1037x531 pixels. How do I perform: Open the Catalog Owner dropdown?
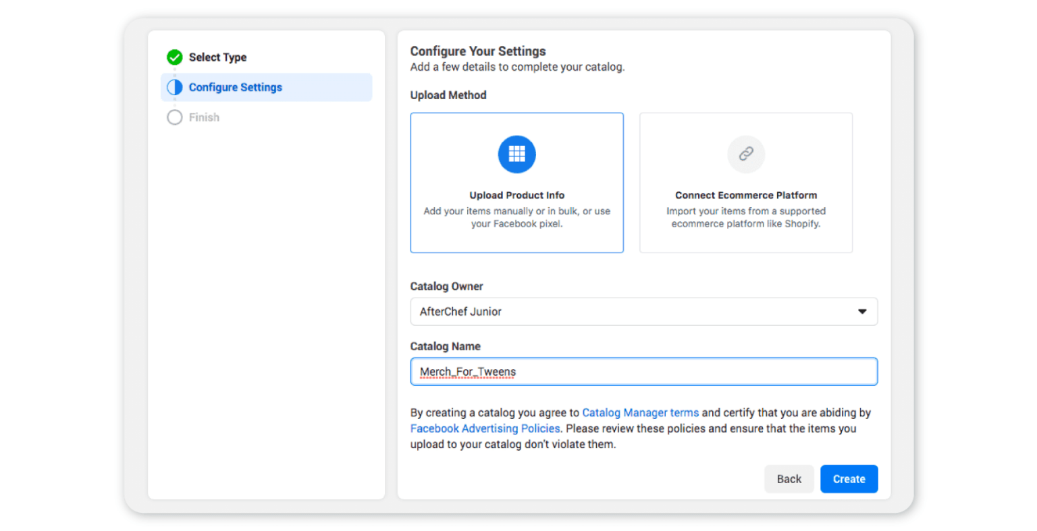coord(643,312)
